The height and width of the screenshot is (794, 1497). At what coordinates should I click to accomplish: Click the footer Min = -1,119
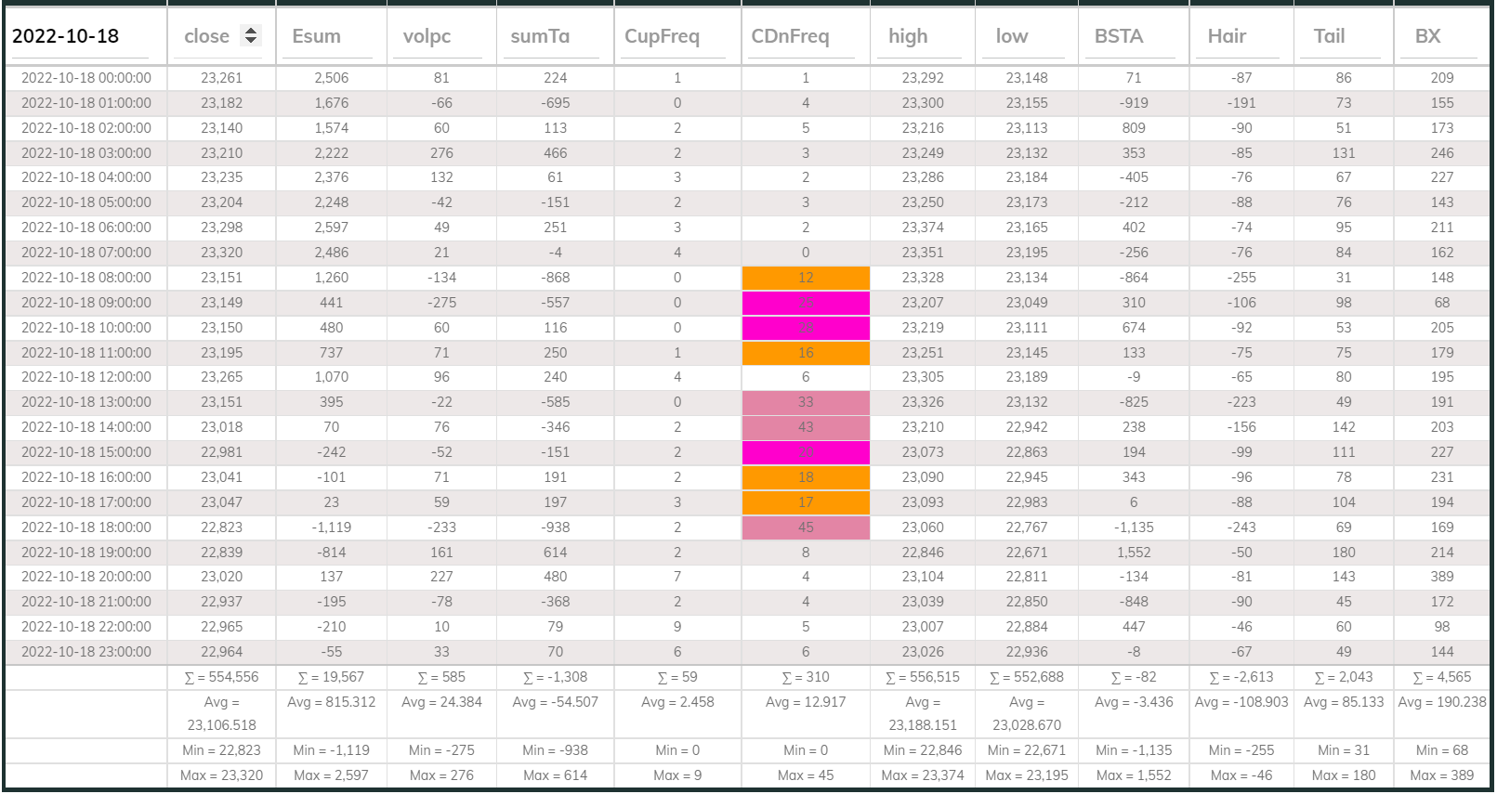pyautogui.click(x=332, y=750)
